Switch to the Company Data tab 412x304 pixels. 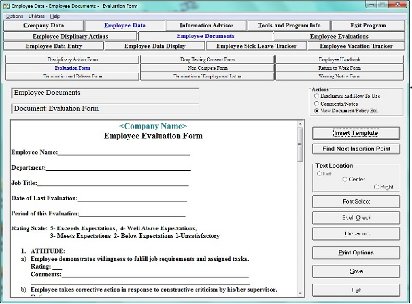point(43,26)
